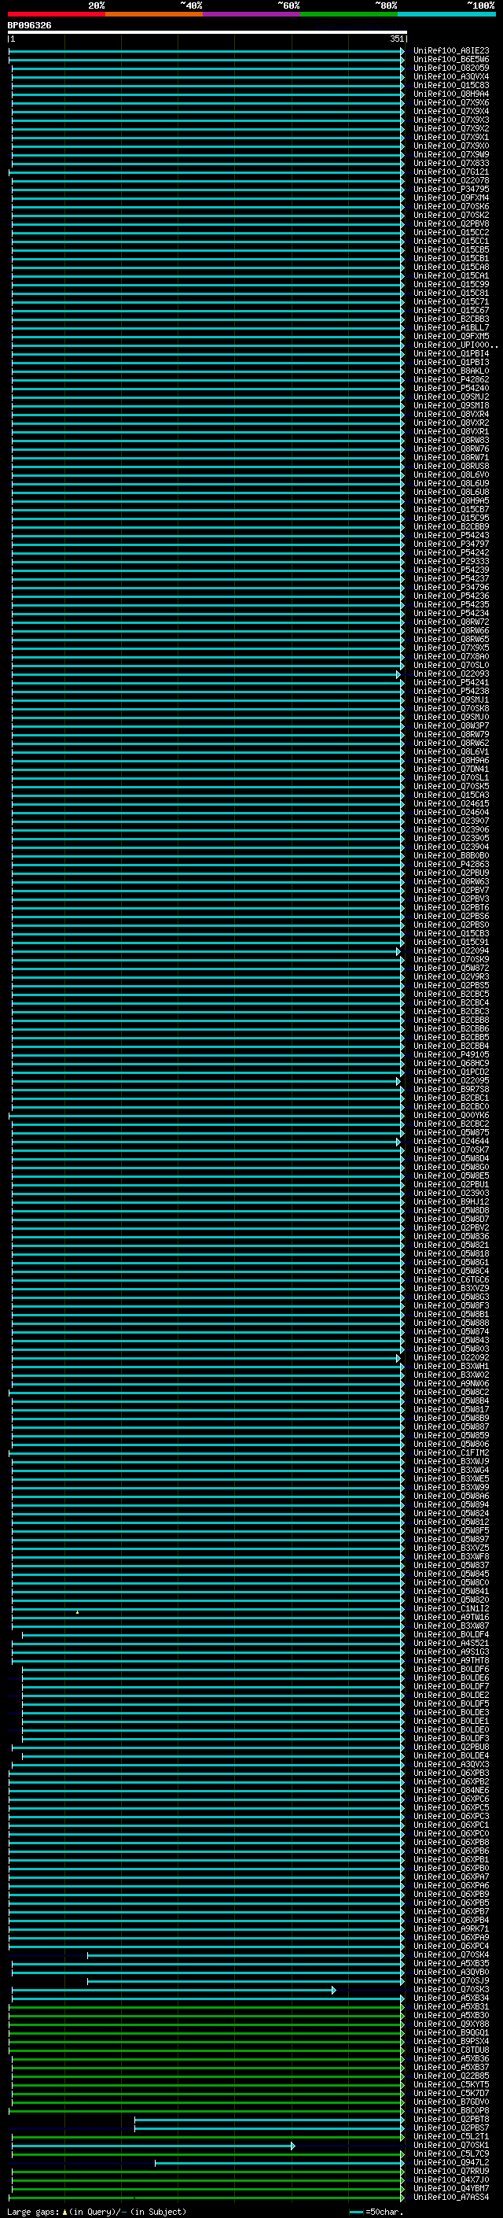Click label UniRef100_Q9FXM4
This screenshot has width=503, height=2218.
(451, 197)
